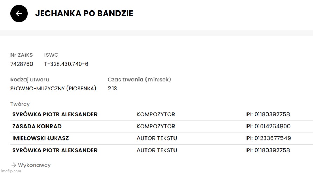Image resolution: width=313 pixels, height=174 pixels.
Task: Click the arrow beside Wykonawcy
Action: (14, 165)
